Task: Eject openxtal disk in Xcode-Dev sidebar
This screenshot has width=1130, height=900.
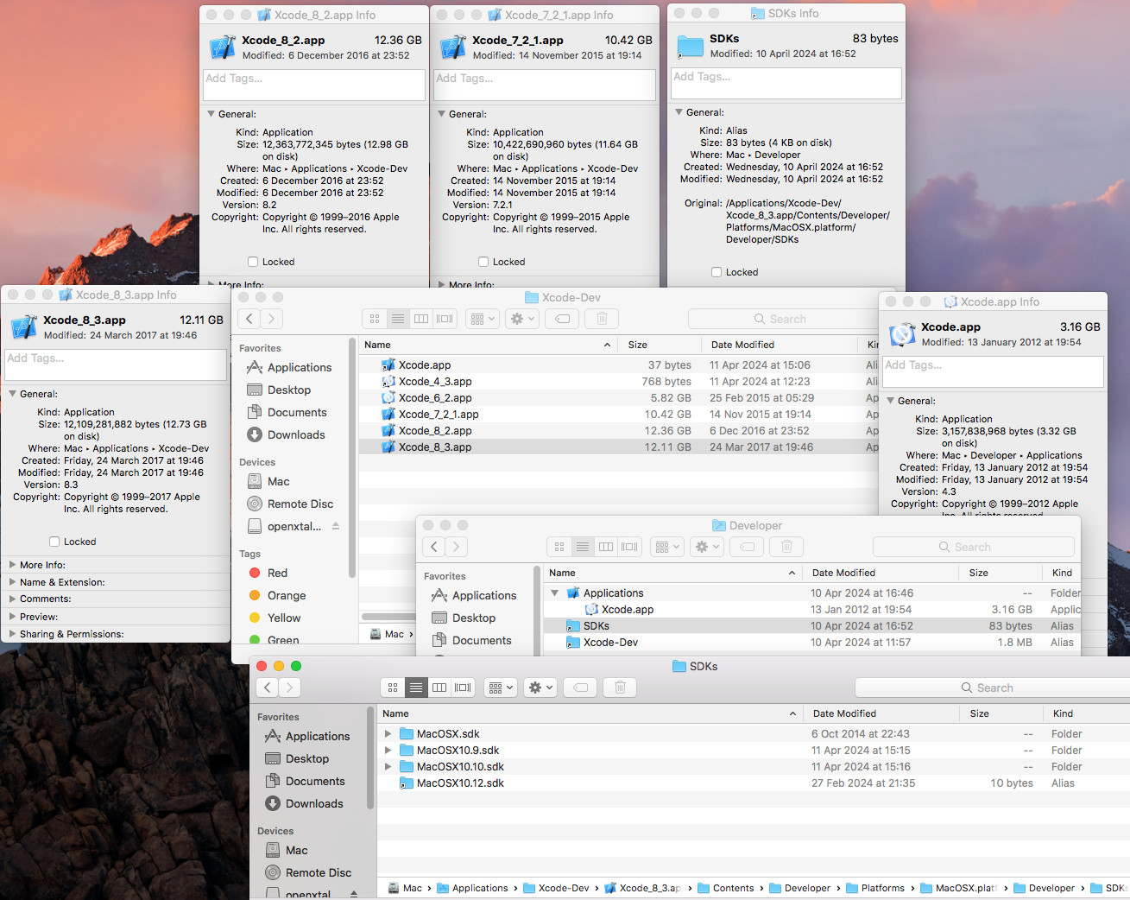Action: [x=336, y=526]
